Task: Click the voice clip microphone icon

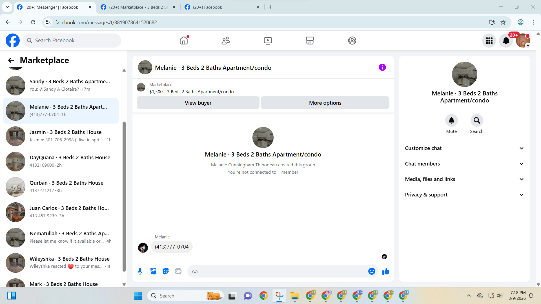Action: click(x=140, y=271)
